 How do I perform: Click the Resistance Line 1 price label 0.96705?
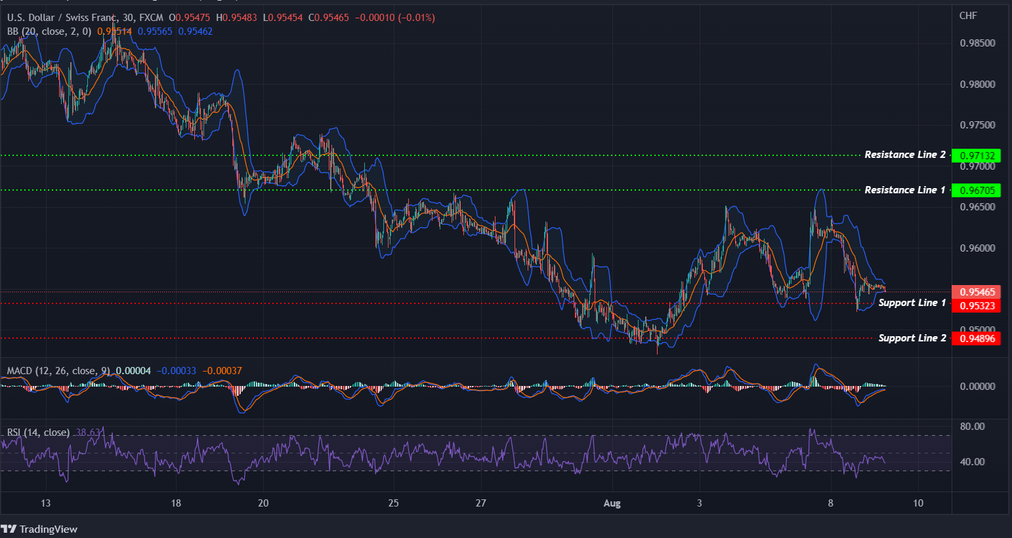pyautogui.click(x=978, y=191)
